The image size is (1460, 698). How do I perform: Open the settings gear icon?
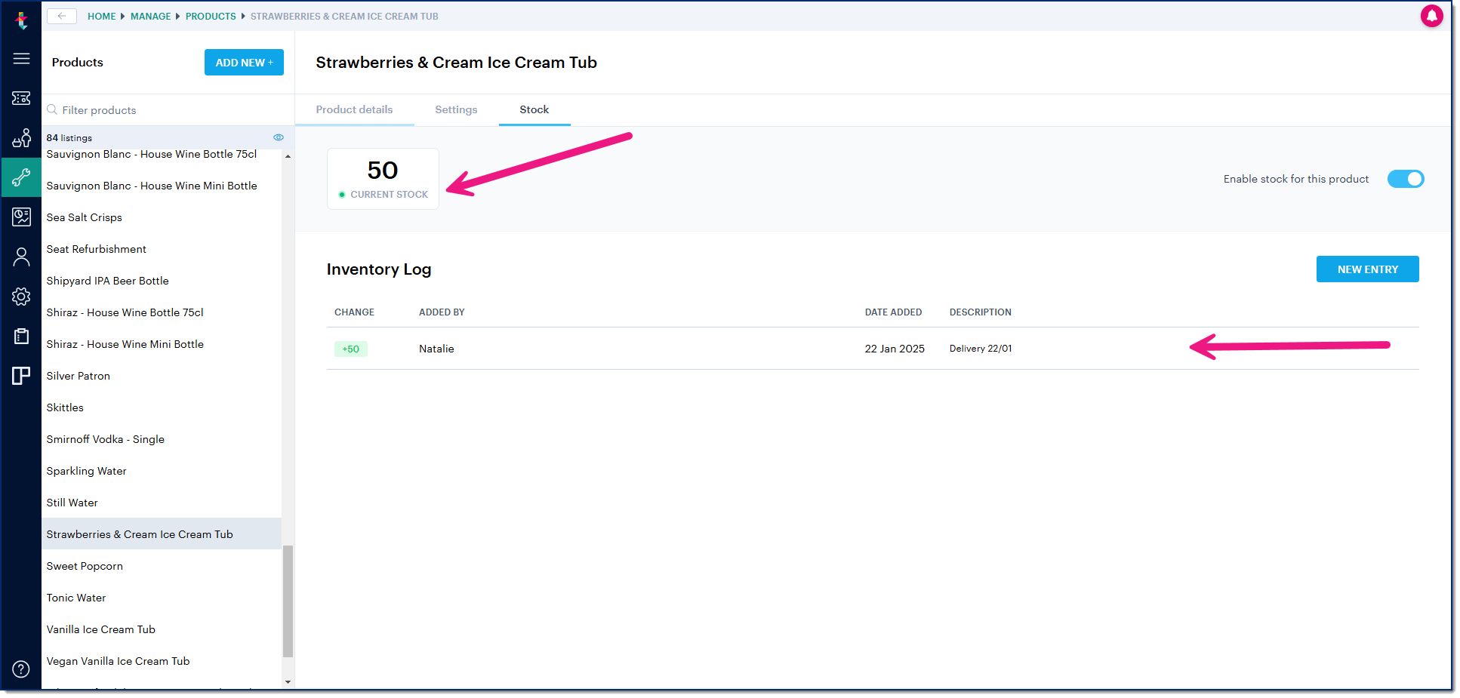pyautogui.click(x=21, y=297)
